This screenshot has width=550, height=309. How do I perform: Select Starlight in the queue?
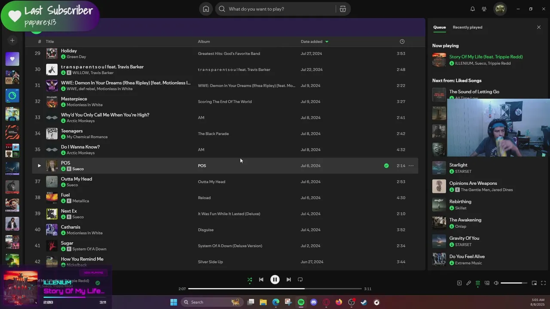coord(458,165)
